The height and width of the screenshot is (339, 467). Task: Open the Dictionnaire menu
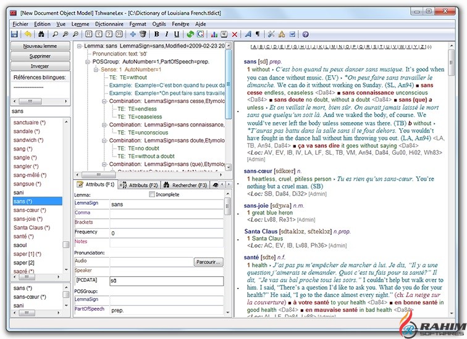(109, 24)
